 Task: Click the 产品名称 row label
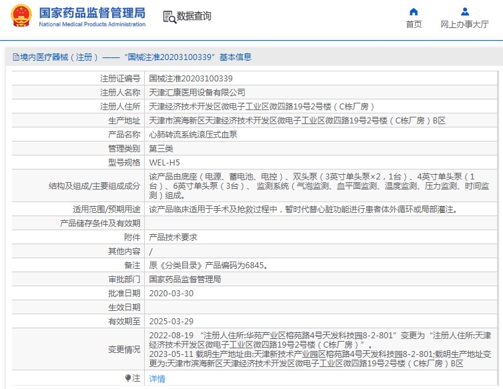(x=124, y=135)
